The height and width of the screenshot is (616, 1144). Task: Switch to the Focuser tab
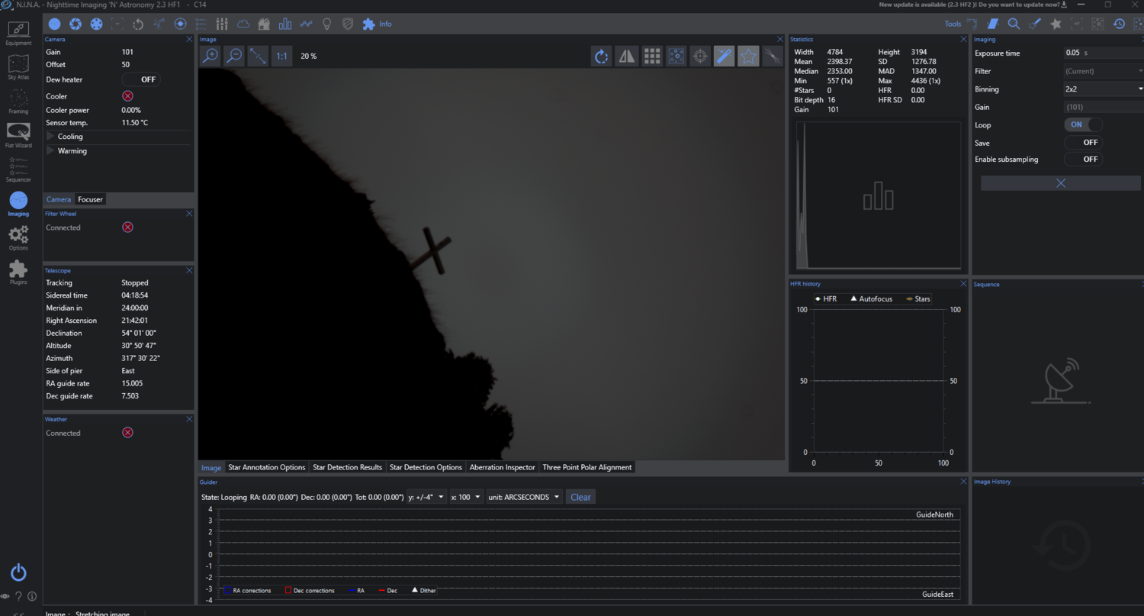(90, 199)
